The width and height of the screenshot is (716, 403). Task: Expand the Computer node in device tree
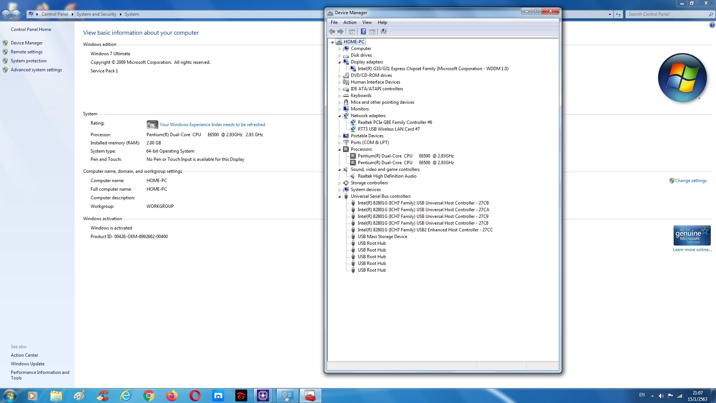point(339,49)
